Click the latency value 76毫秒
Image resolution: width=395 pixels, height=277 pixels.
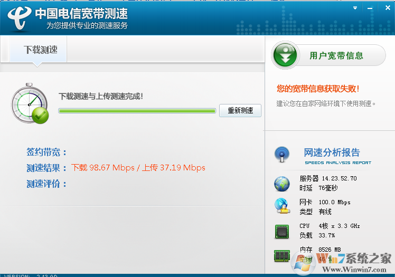click(328, 188)
